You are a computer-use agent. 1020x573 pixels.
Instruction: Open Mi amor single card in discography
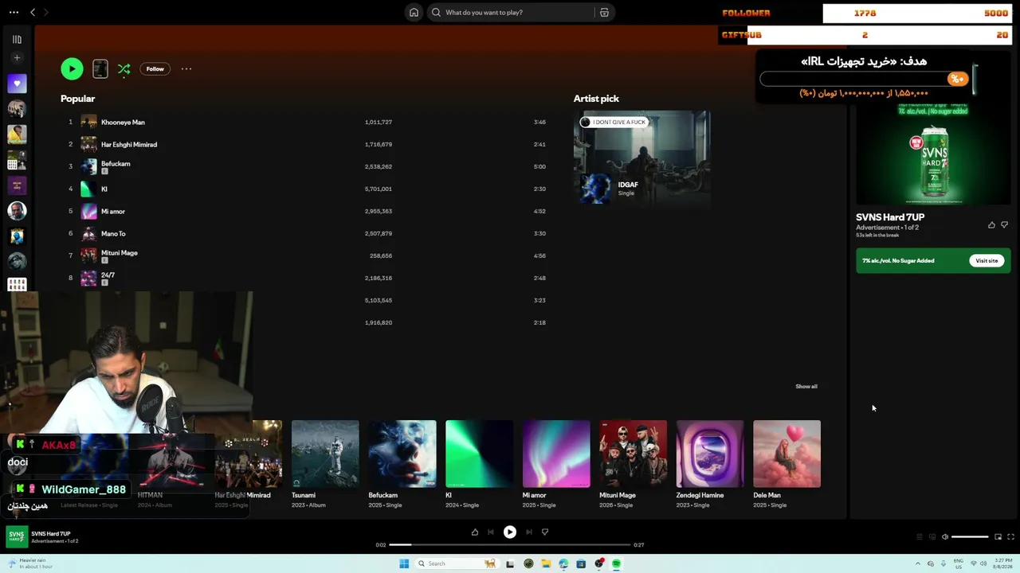tap(556, 465)
